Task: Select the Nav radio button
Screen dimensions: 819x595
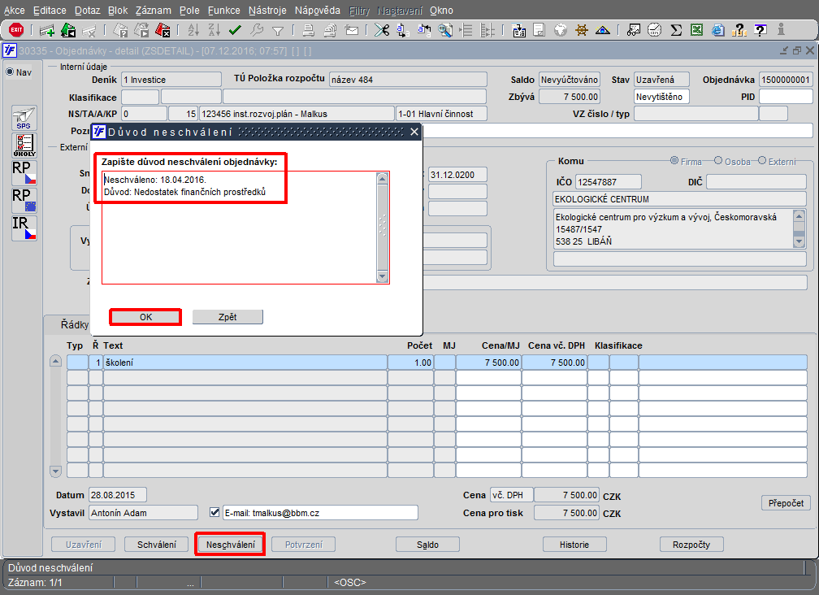Action: tap(10, 72)
